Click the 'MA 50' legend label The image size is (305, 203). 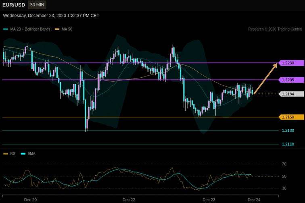point(67,29)
